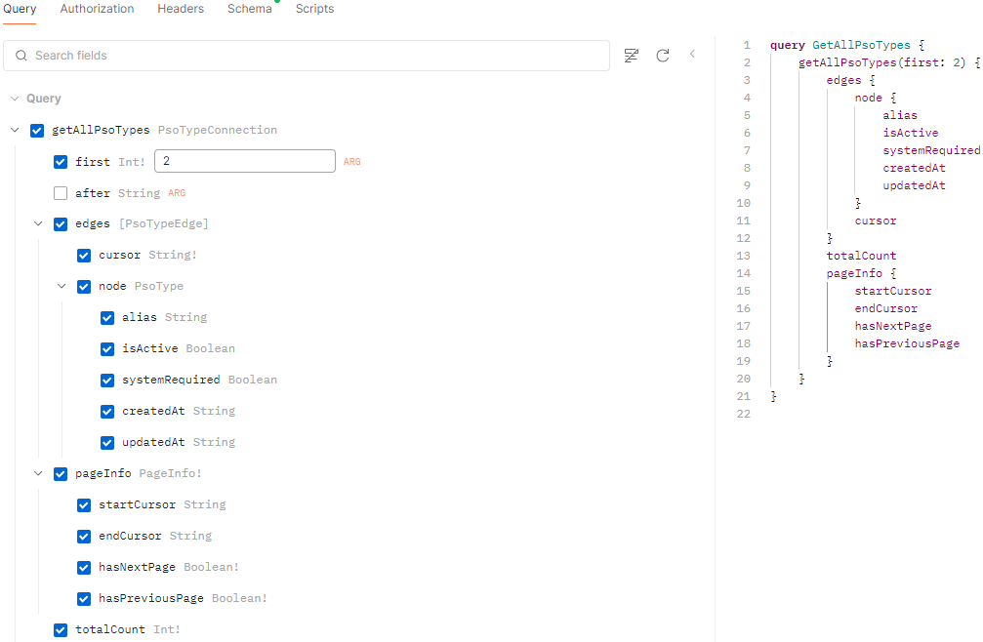Collapse the root Query section
Viewport: 983px width, 642px height.
point(14,99)
